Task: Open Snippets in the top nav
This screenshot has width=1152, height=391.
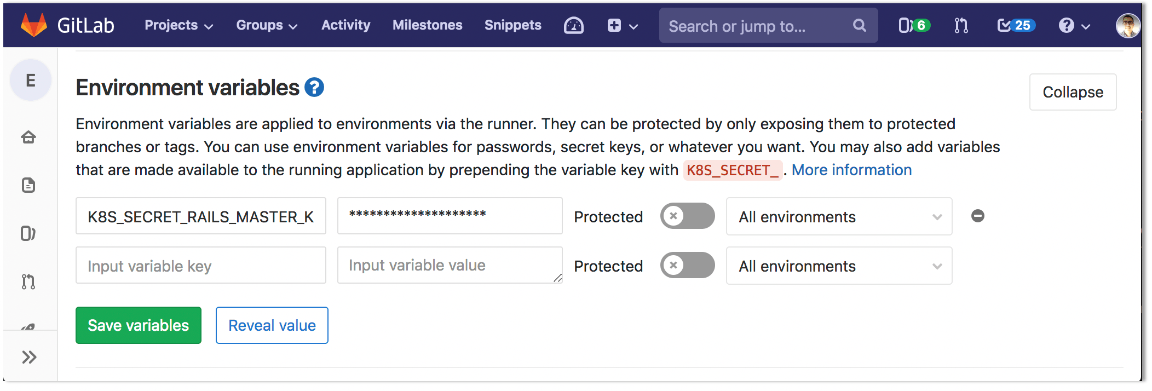Action: (512, 25)
